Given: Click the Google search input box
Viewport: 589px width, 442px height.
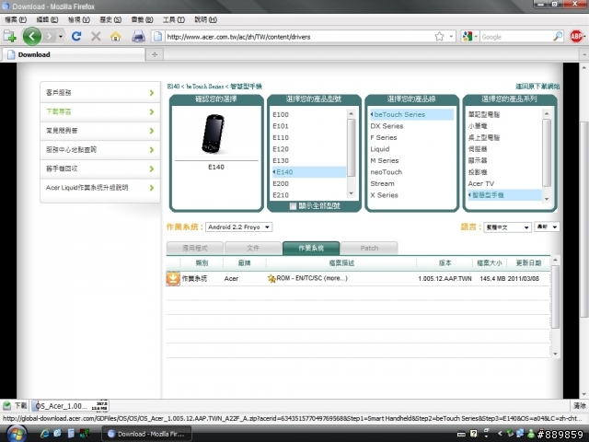Looking at the screenshot, I should pos(516,37).
